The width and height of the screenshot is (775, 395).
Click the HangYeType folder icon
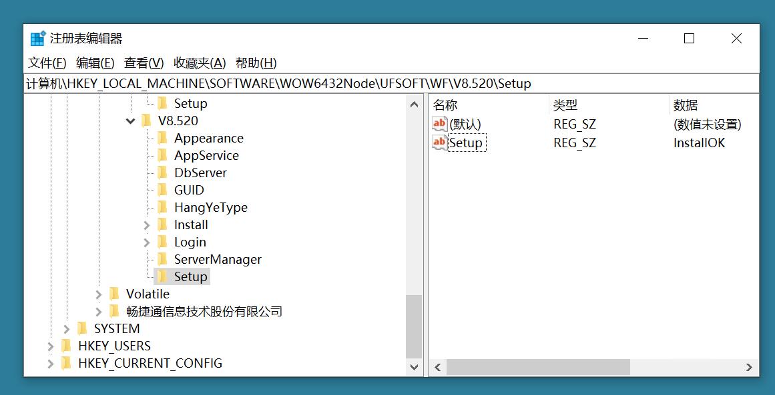coord(162,207)
